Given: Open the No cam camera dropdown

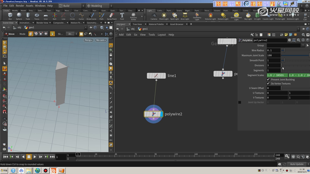Looking at the screenshot, I should (x=100, y=40).
